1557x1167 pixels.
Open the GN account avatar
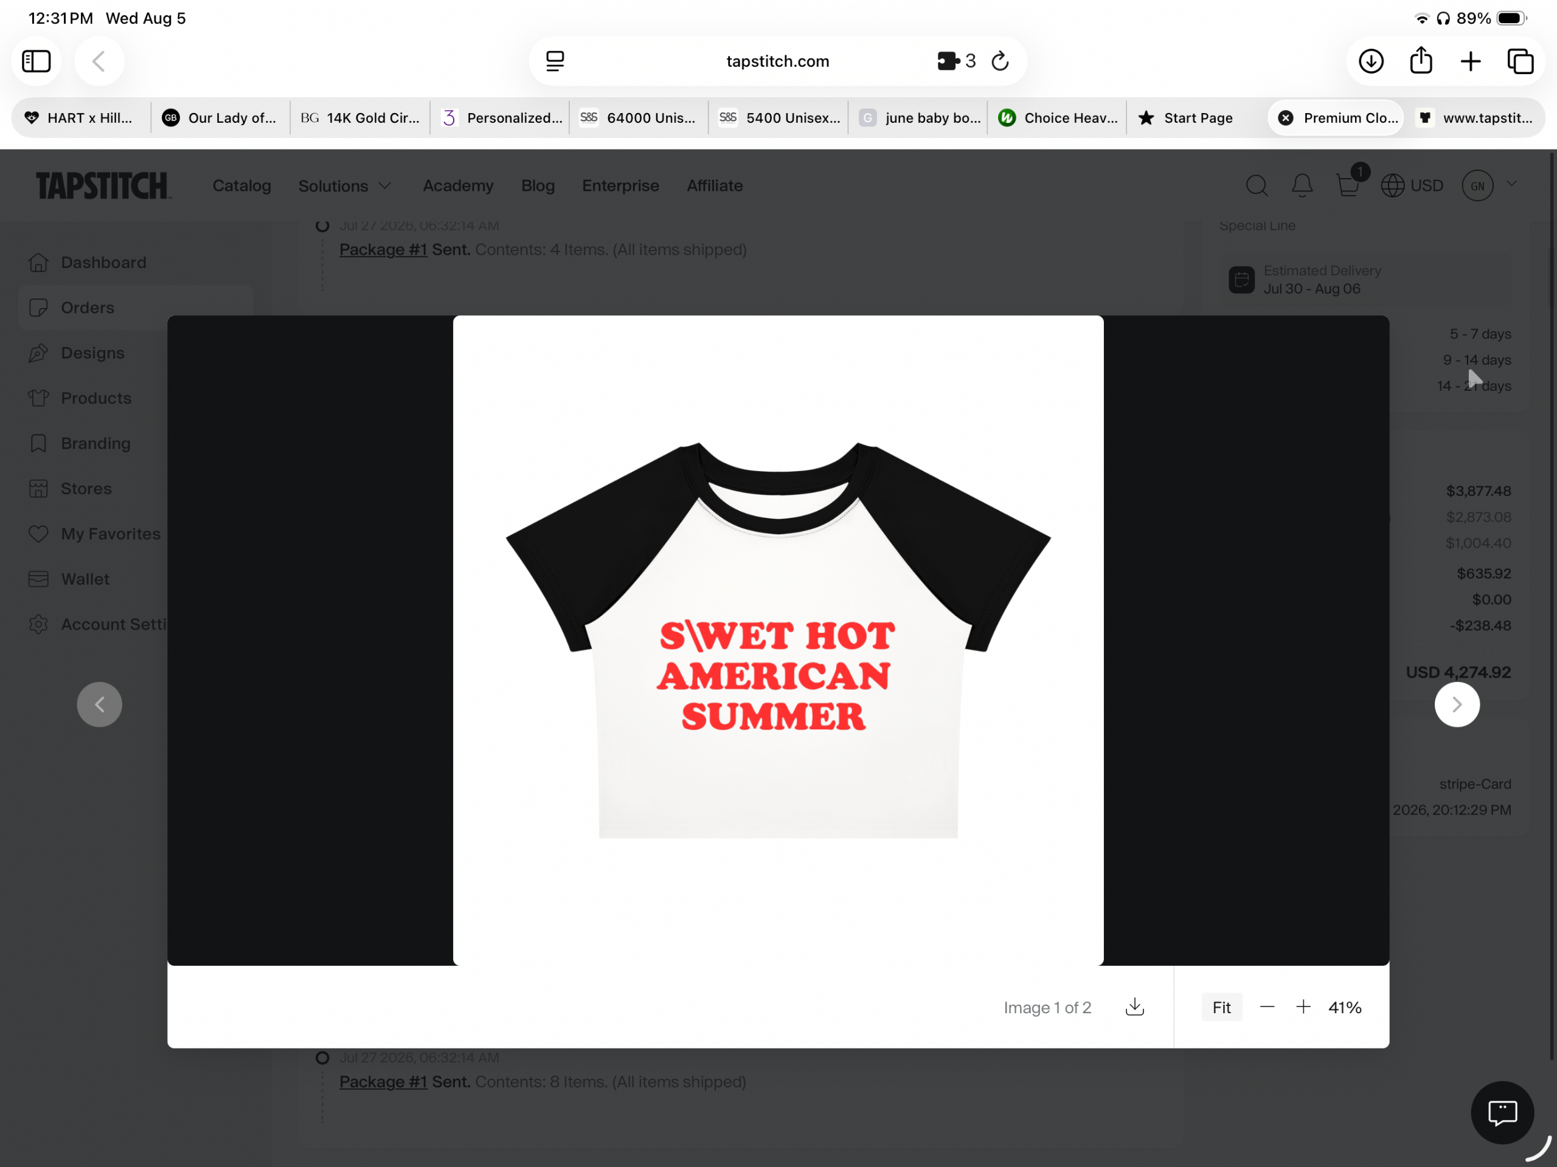(1477, 186)
